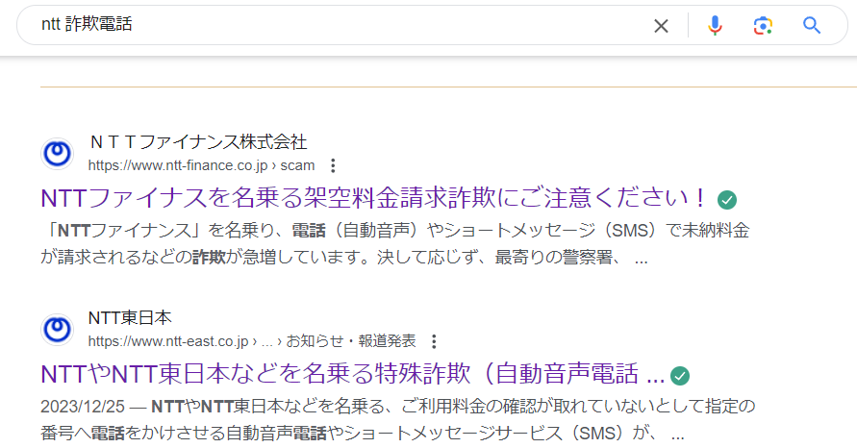Clear the search box with the X icon
This screenshot has height=448, width=857.
(x=661, y=26)
